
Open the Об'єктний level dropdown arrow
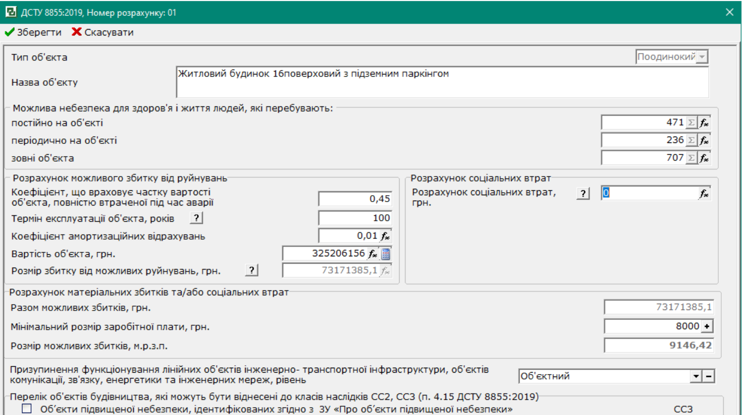pyautogui.click(x=696, y=376)
